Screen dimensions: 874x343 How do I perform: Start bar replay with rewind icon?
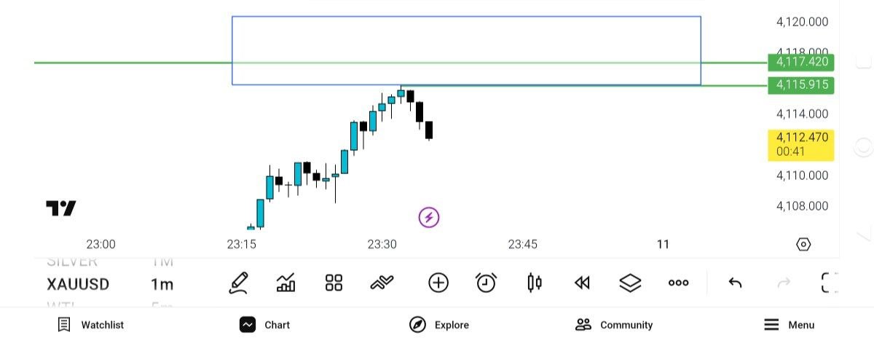click(x=582, y=283)
